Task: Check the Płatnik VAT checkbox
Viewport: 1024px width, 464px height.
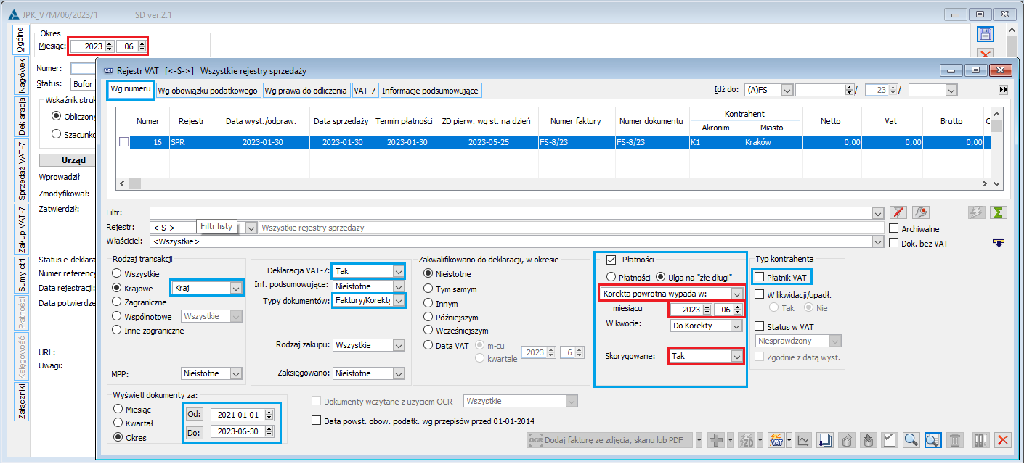Action: (x=760, y=276)
